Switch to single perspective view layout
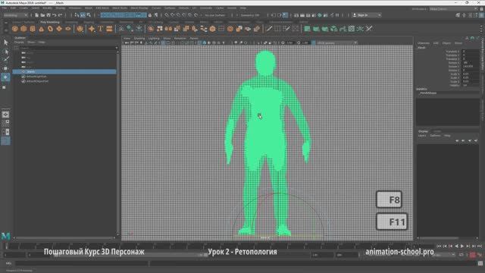The height and width of the screenshot is (273, 485). [x=5, y=115]
